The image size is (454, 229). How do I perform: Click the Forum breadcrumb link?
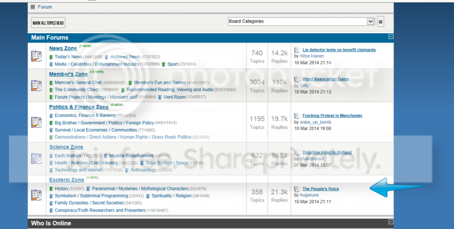tap(45, 7)
